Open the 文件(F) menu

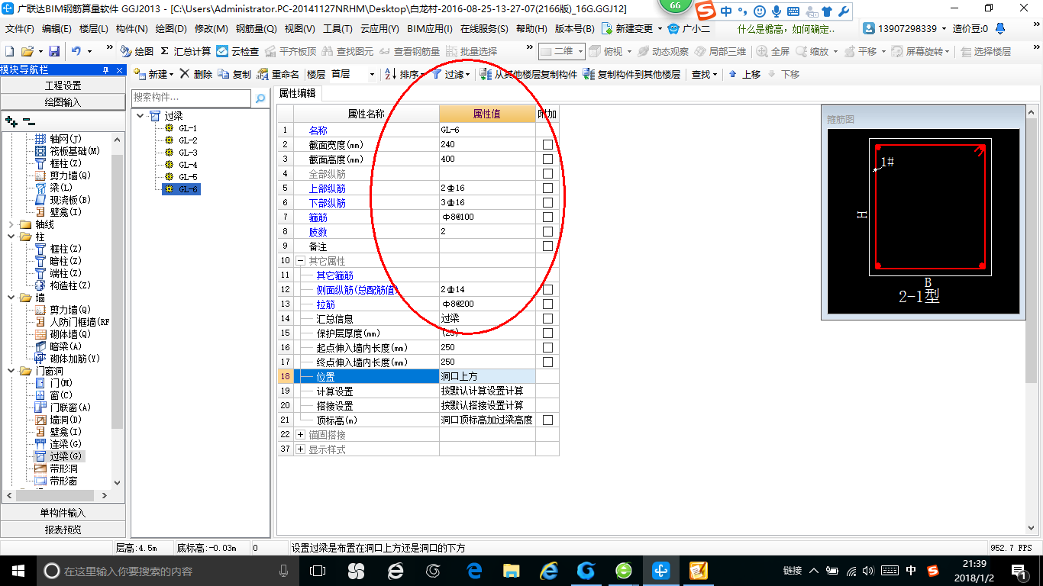coord(20,28)
